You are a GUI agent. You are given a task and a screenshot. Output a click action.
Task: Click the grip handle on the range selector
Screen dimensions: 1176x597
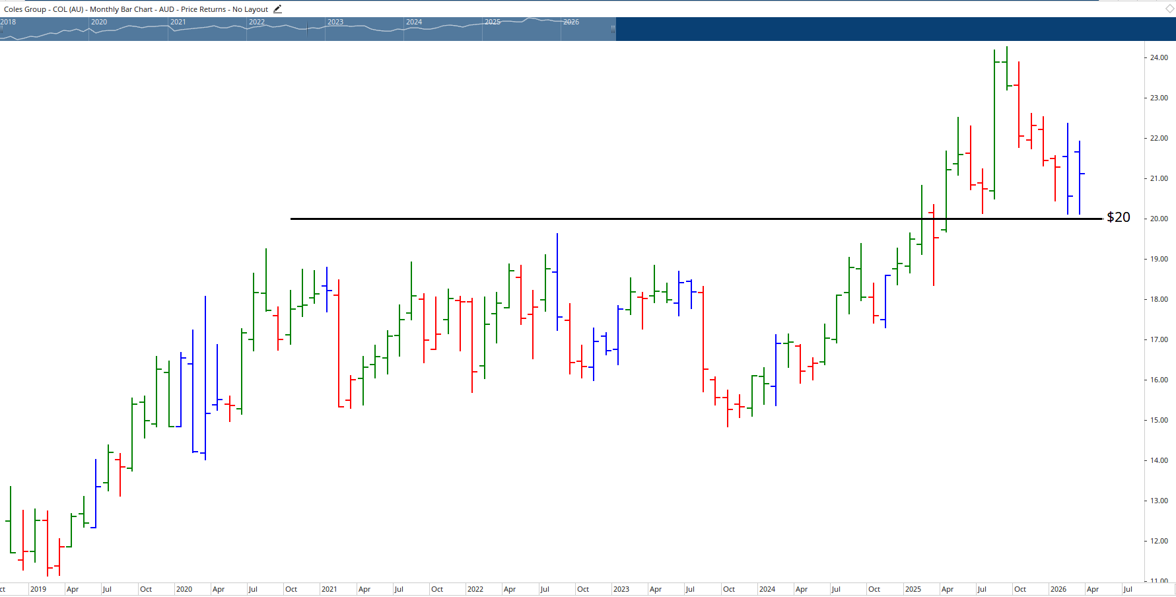[x=611, y=29]
